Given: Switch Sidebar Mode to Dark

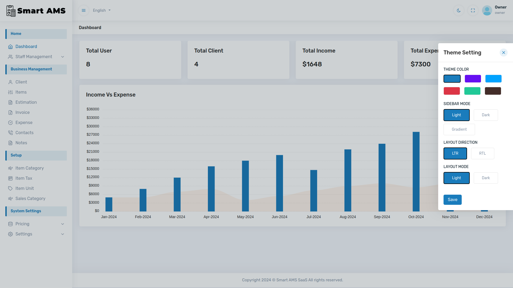Looking at the screenshot, I should (x=486, y=115).
